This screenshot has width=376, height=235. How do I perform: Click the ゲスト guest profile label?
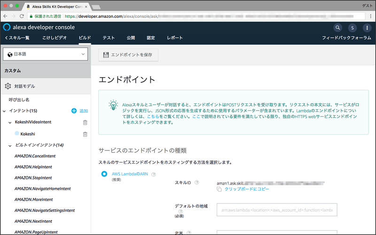tap(367, 6)
